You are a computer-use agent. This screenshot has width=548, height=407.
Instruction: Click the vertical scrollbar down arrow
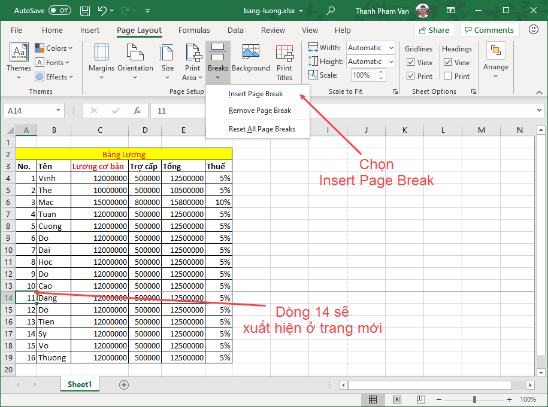pos(541,372)
